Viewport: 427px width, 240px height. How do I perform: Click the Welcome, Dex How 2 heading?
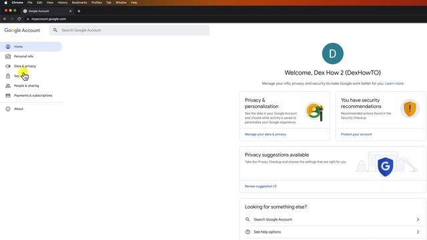coord(332,73)
